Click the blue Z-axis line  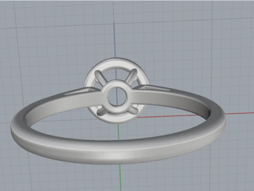114,40
